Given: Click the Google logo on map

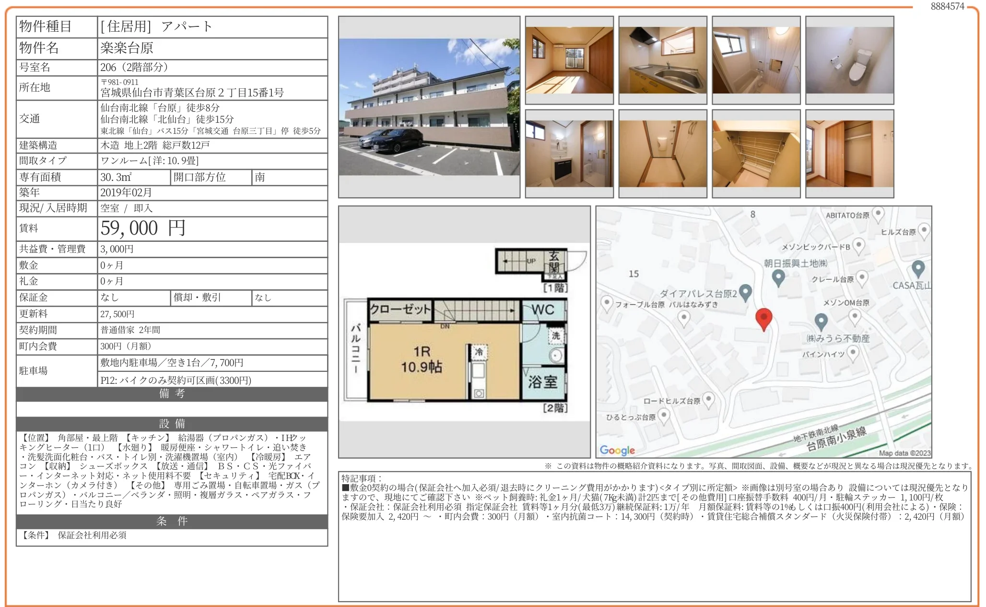Looking at the screenshot, I should [617, 450].
